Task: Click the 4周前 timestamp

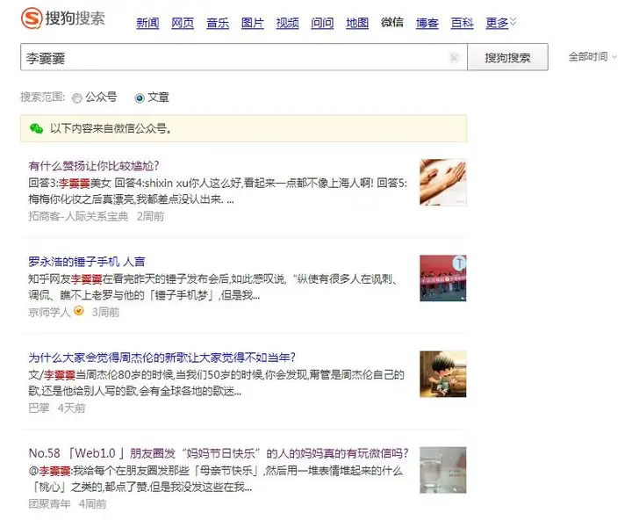Action: (x=93, y=504)
